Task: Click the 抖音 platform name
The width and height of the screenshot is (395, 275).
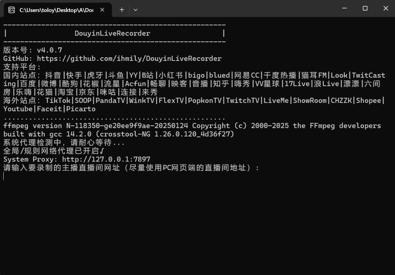Action: coord(53,75)
